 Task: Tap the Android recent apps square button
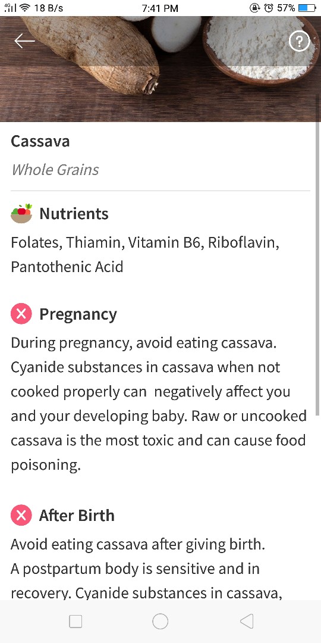click(x=75, y=621)
